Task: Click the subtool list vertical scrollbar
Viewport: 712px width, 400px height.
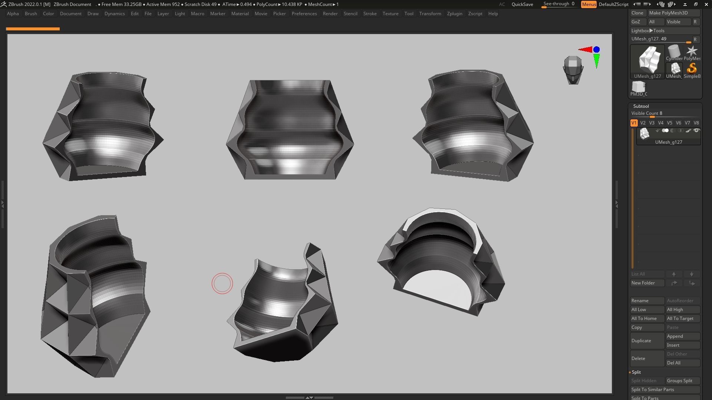Action: 633,198
